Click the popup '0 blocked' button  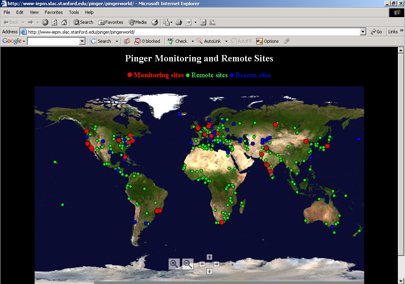(x=148, y=41)
